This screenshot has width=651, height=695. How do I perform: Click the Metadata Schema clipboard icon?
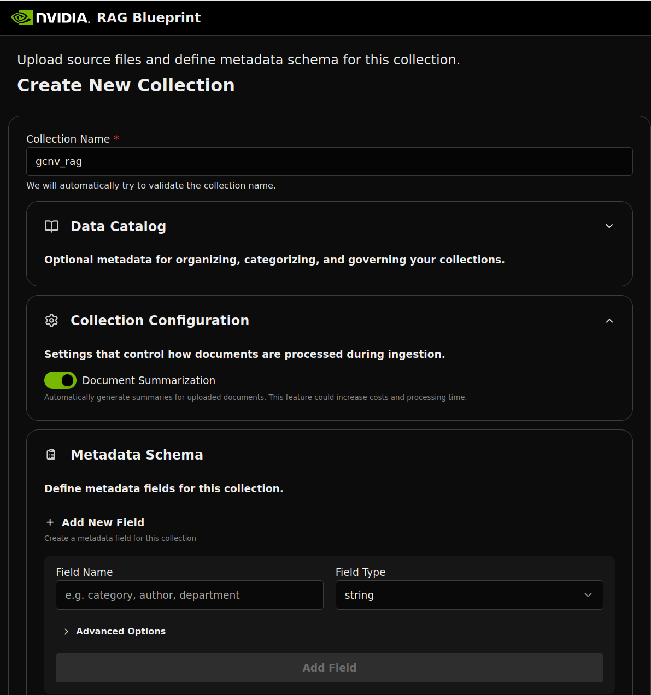click(x=51, y=455)
